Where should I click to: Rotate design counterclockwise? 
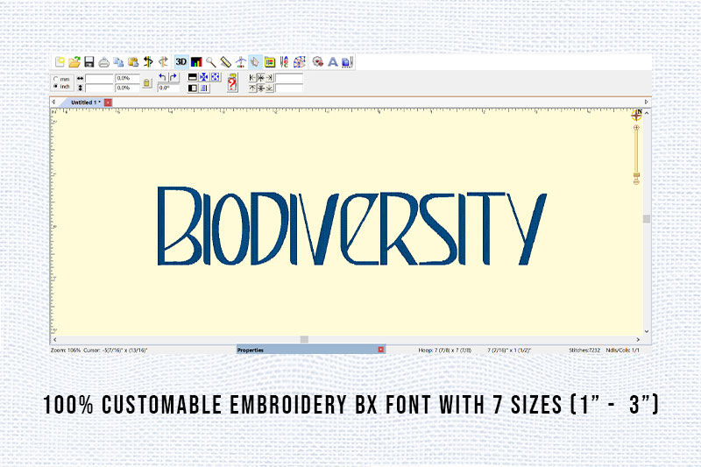[x=163, y=77]
